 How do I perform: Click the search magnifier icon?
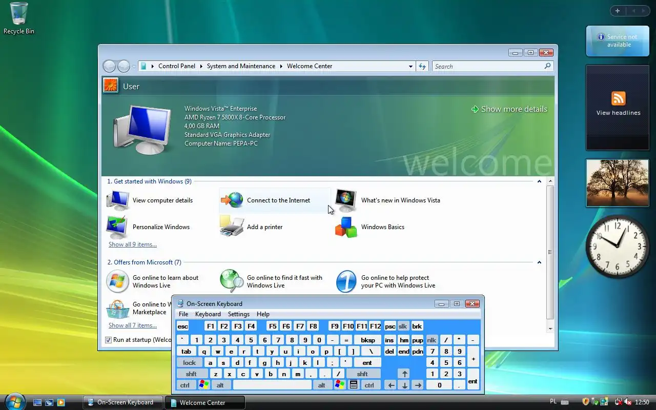pos(547,66)
